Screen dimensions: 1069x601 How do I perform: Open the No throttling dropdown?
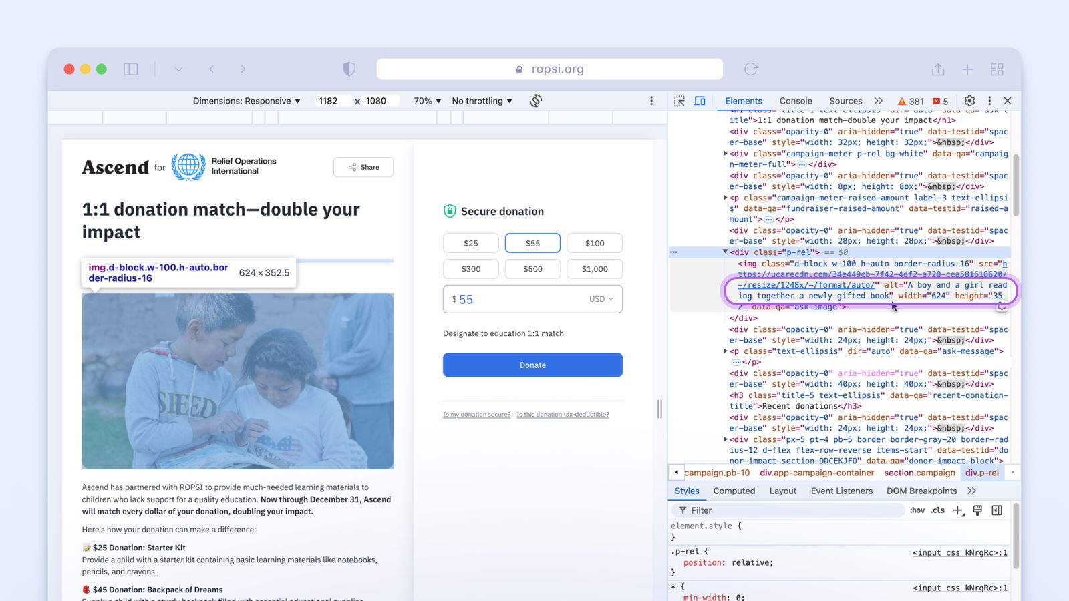(x=482, y=101)
